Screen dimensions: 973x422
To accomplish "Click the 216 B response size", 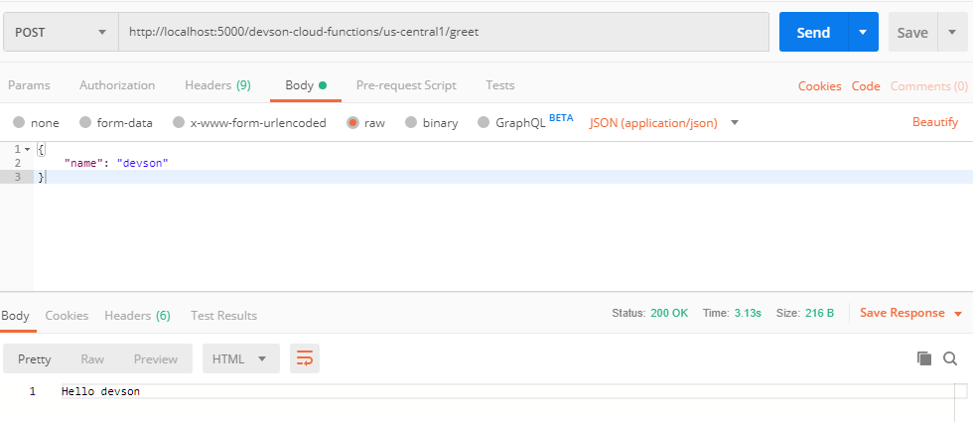I will [x=820, y=314].
